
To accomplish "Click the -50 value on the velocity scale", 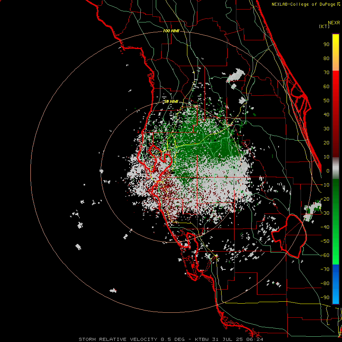I will (325, 241).
